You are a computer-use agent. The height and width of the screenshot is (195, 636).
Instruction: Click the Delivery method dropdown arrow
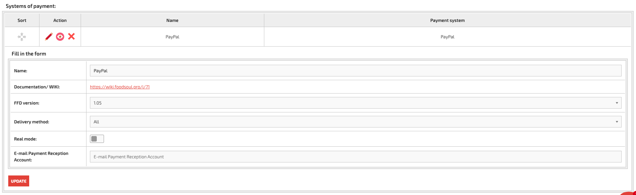pos(617,122)
